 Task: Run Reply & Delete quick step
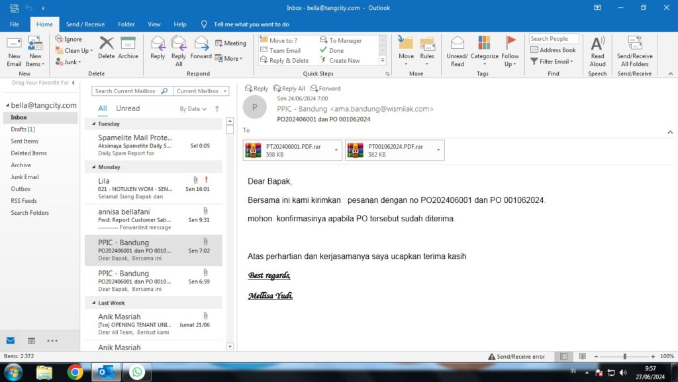click(284, 61)
